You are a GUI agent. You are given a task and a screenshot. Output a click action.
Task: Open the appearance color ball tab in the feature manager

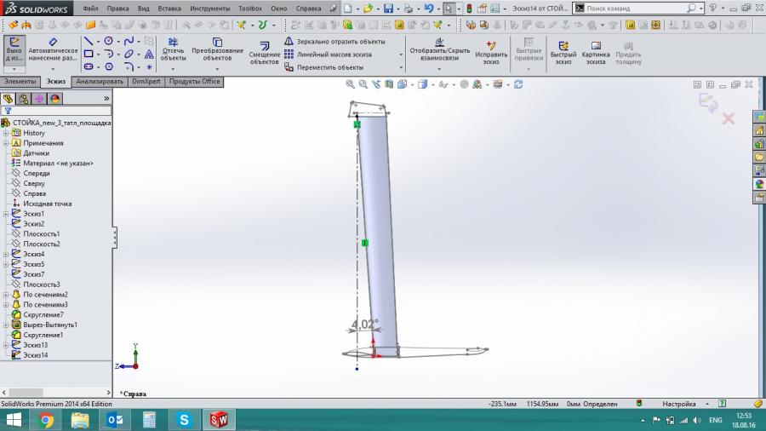pyautogui.click(x=54, y=99)
